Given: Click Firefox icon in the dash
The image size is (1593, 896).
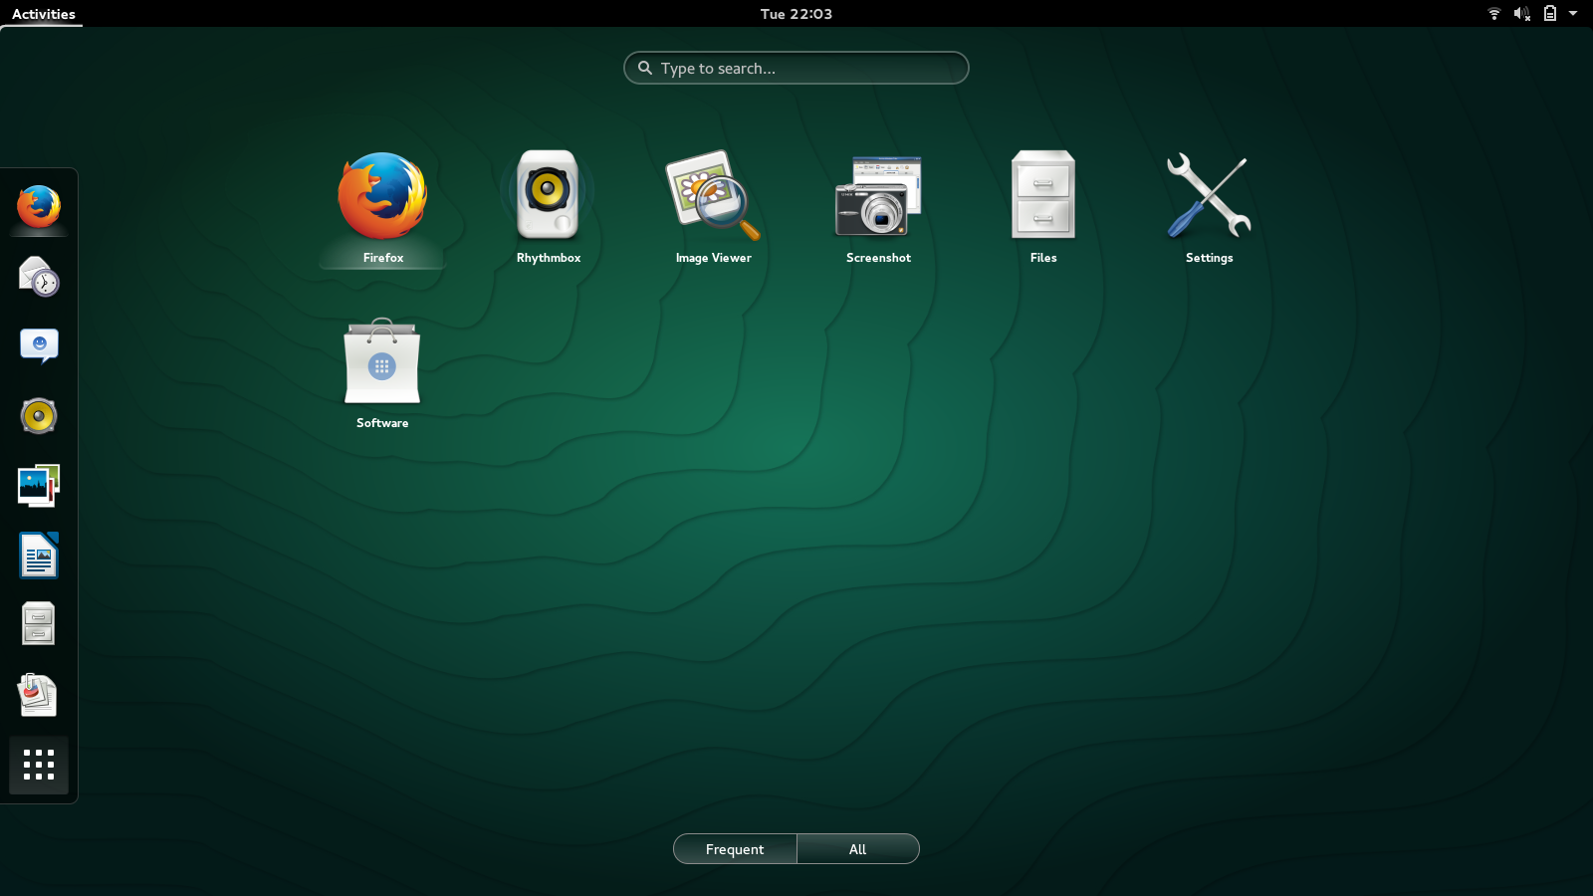Looking at the screenshot, I should pyautogui.click(x=39, y=207).
